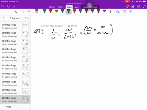Tap the ink to math tool
Screen dimensions: 147x110
click(131, 12)
